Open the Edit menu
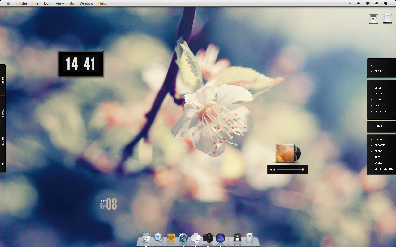Image resolution: width=396 pixels, height=247 pixels. pyautogui.click(x=47, y=3)
